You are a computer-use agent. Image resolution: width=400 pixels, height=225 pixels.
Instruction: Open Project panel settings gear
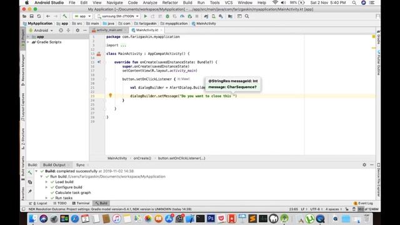point(77,30)
